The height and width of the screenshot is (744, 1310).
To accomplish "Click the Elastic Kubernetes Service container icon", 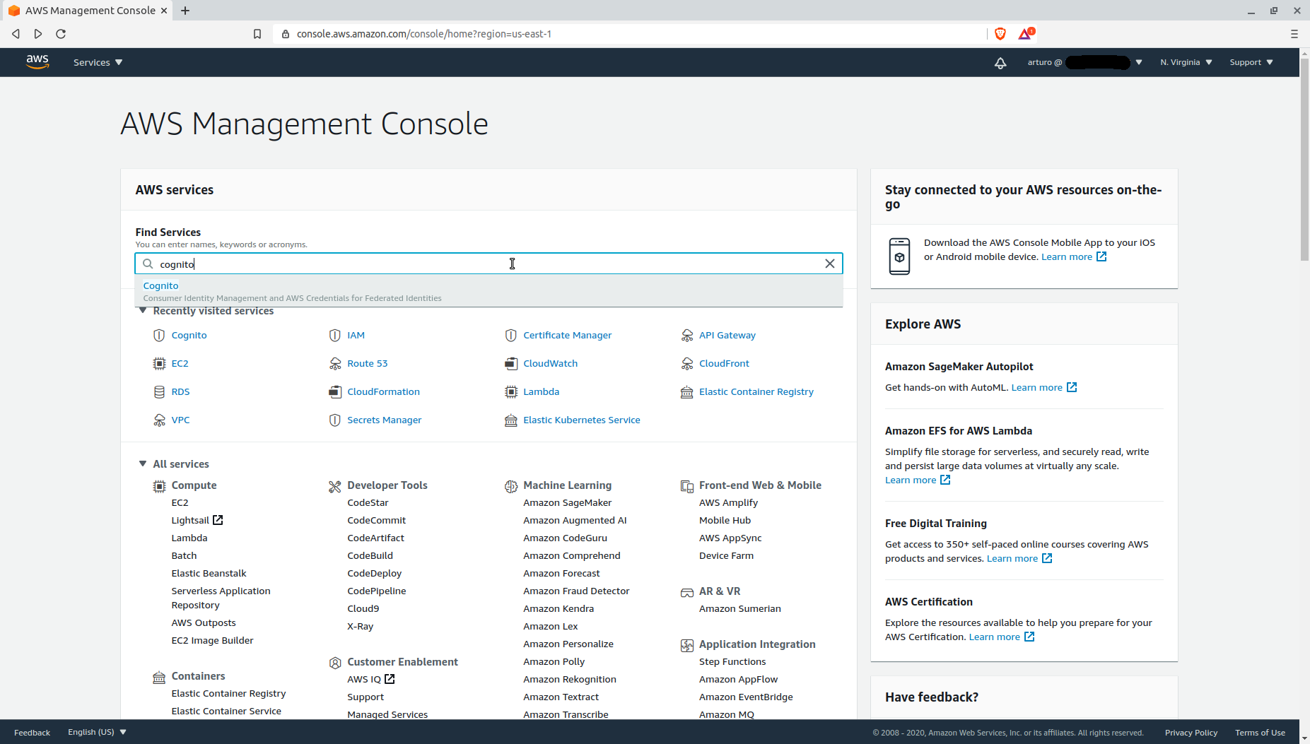I will [x=511, y=420].
